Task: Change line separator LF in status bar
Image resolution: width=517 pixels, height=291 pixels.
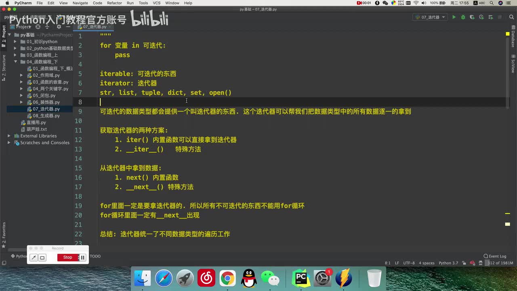Action: [x=397, y=263]
